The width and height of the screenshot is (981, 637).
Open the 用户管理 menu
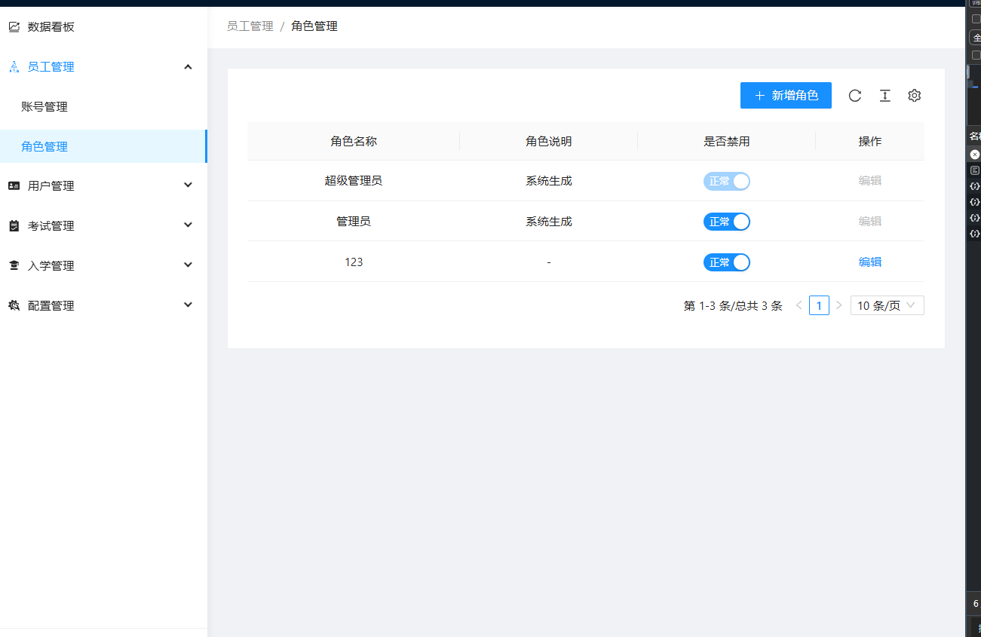(x=103, y=186)
